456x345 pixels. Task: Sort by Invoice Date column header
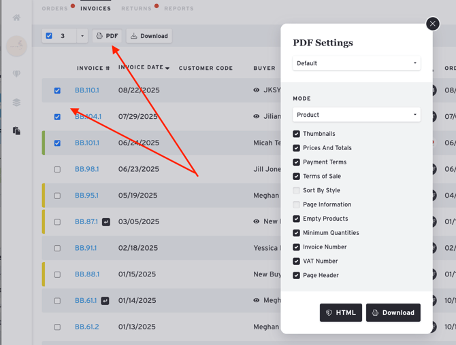click(144, 68)
